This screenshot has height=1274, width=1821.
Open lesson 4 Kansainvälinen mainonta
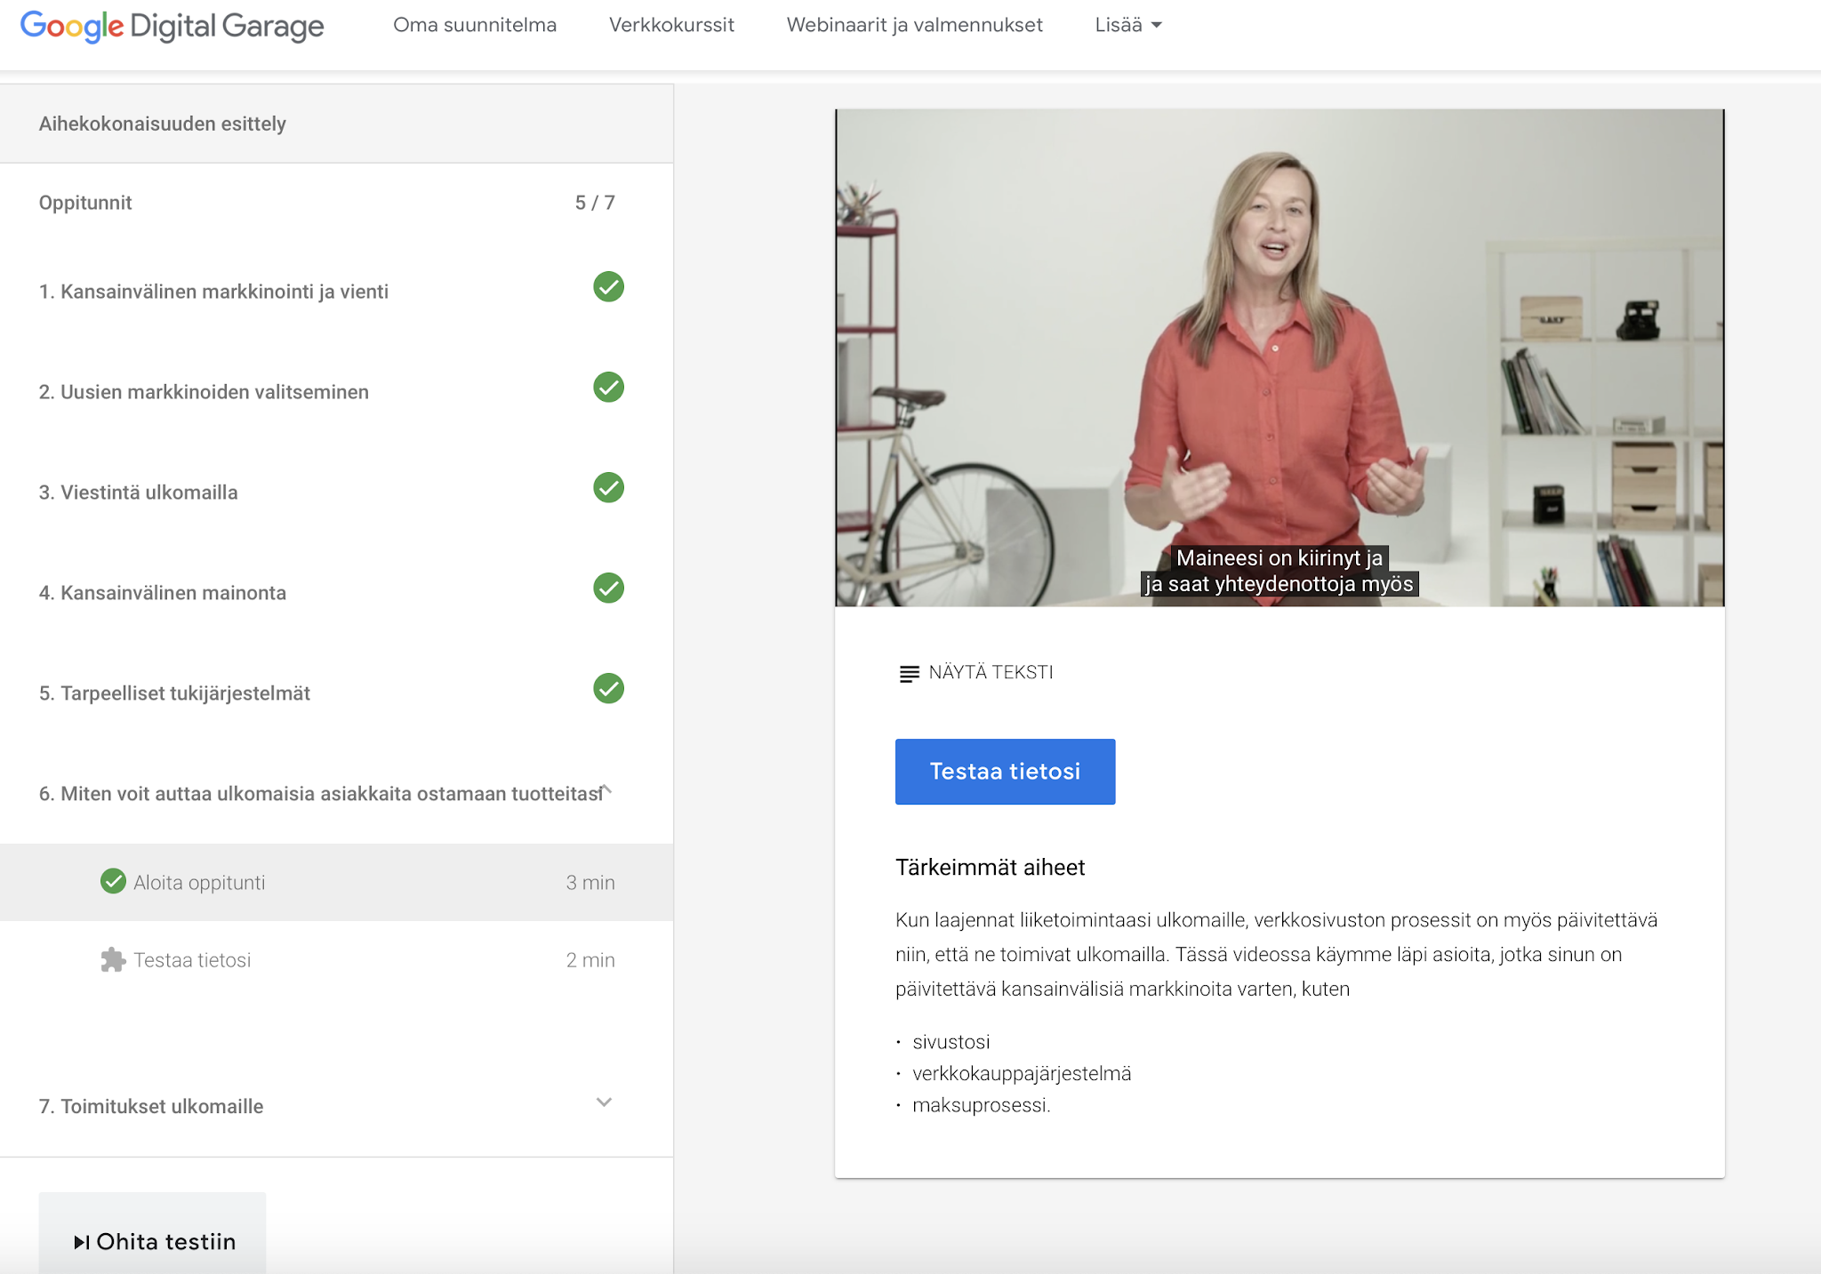(x=336, y=593)
